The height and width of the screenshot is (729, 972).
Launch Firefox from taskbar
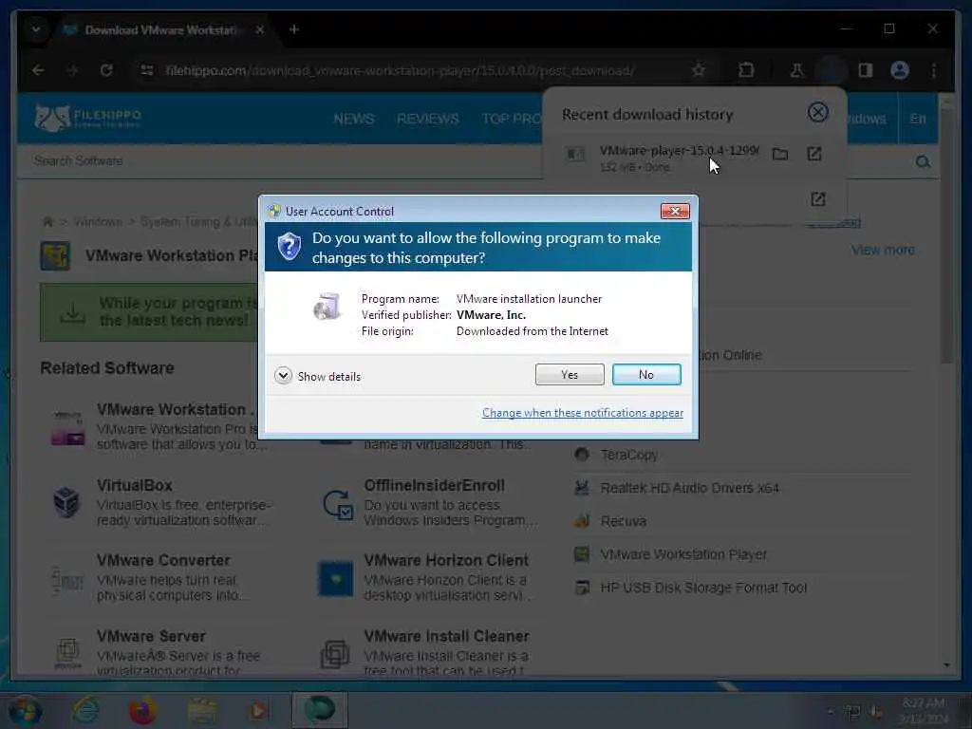(x=142, y=710)
